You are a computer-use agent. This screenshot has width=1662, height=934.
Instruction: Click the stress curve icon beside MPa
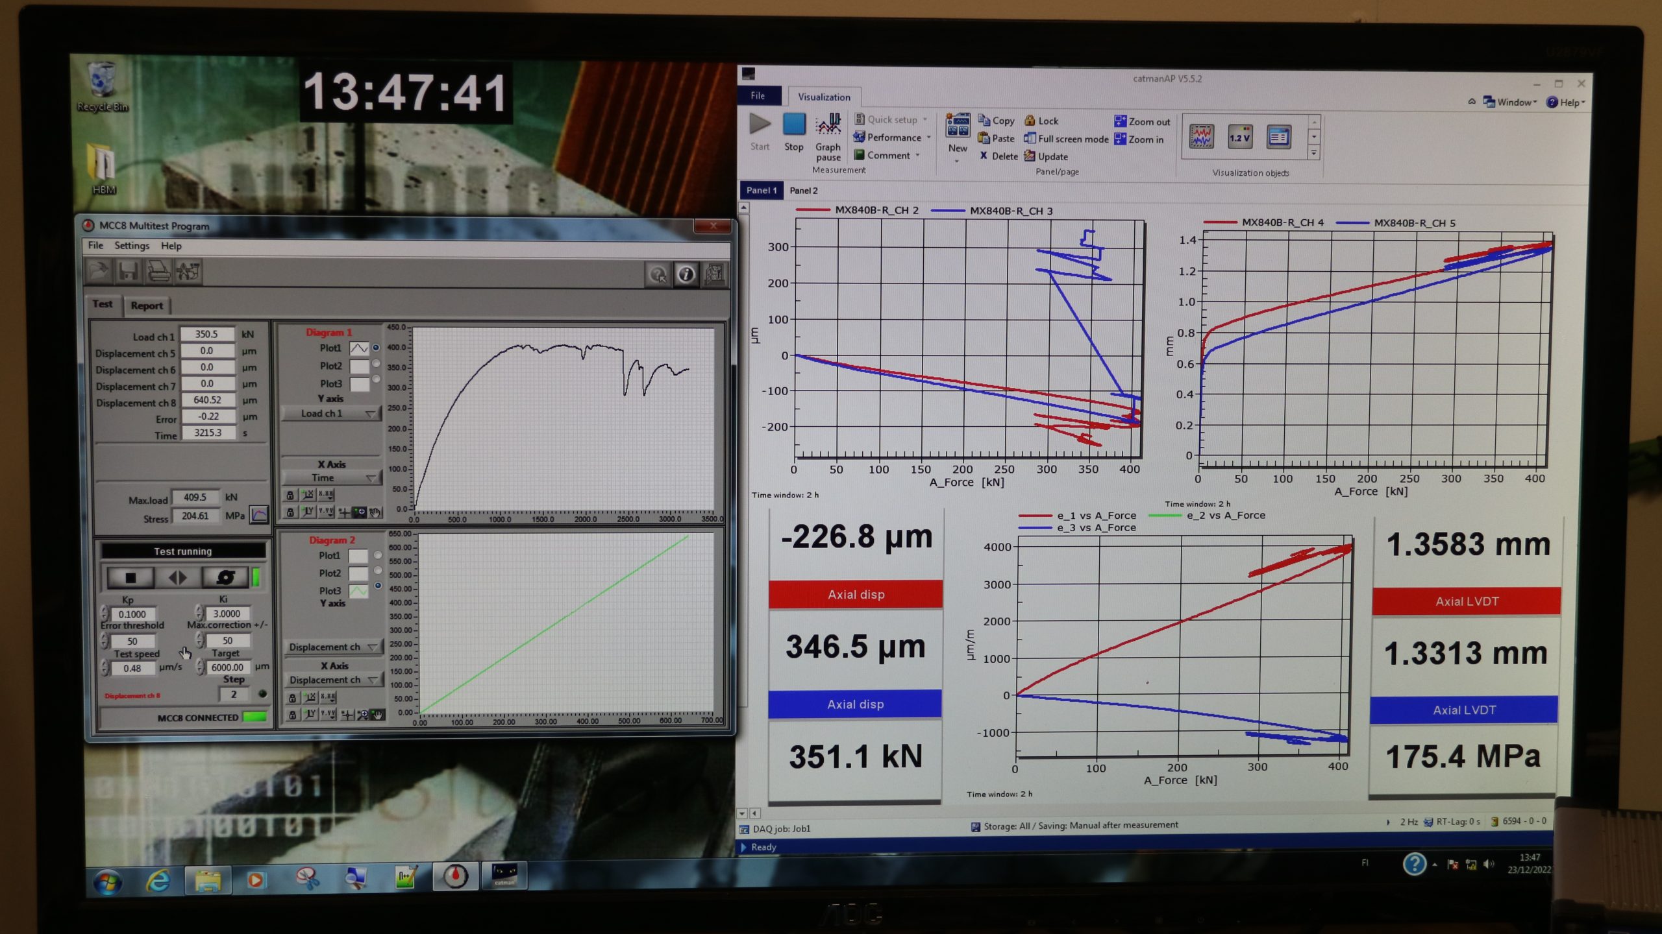tap(259, 515)
